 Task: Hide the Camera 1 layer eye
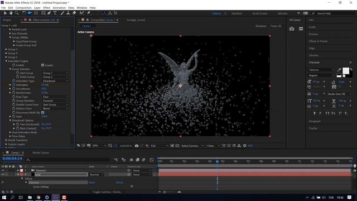3,170
